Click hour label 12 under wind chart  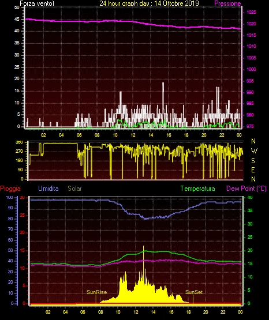tap(133, 135)
